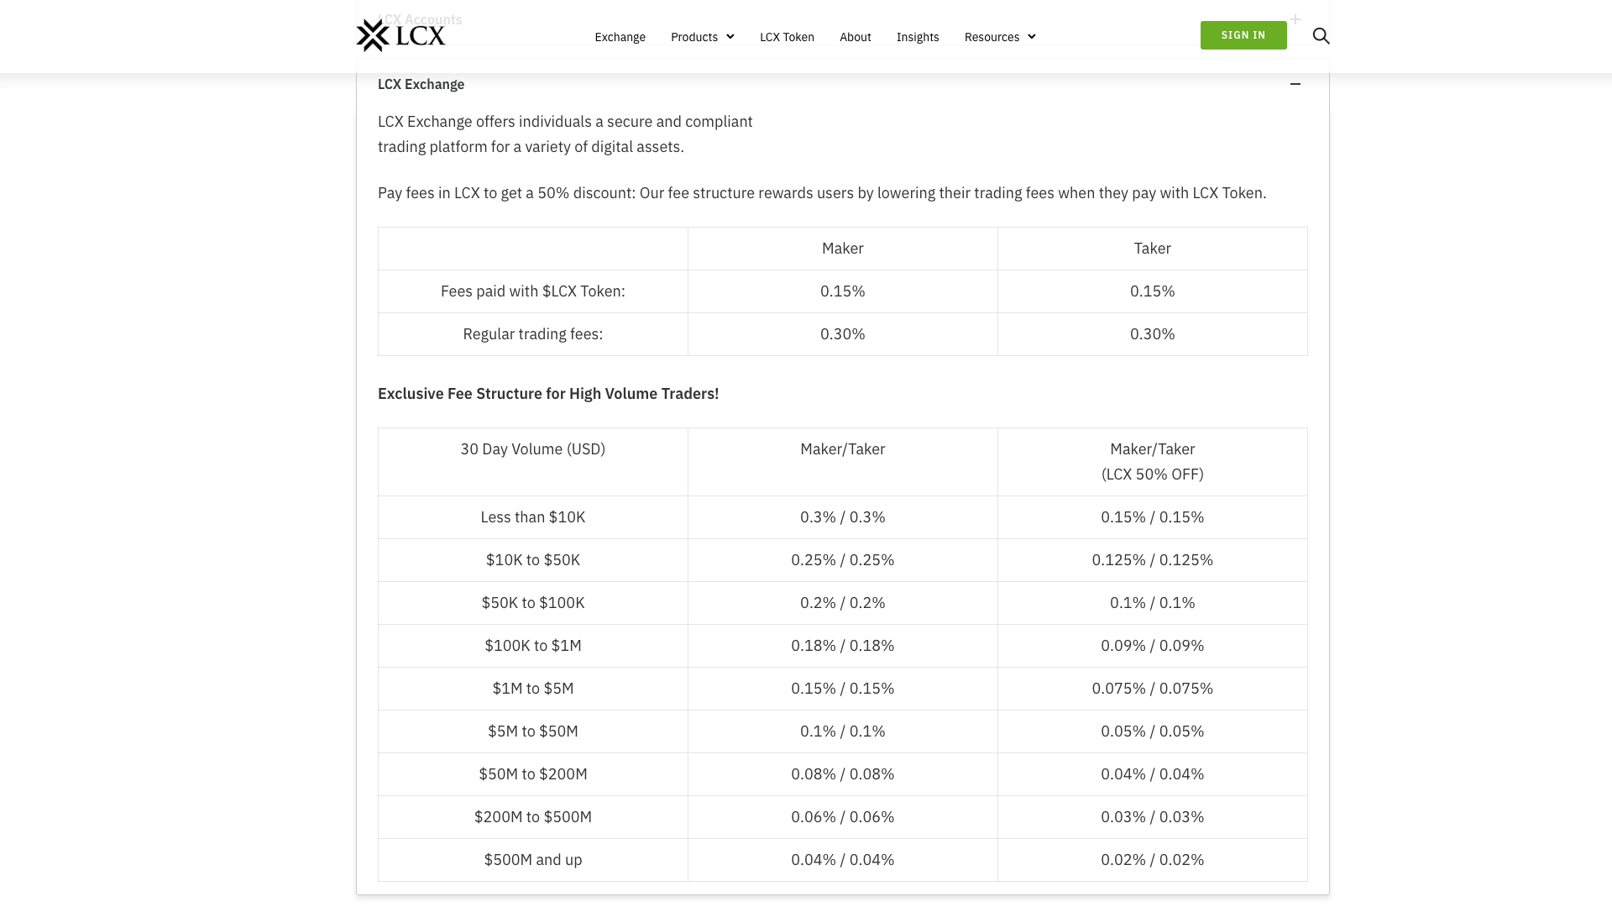
Task: Click the Taker column header
Action: [x=1152, y=249]
